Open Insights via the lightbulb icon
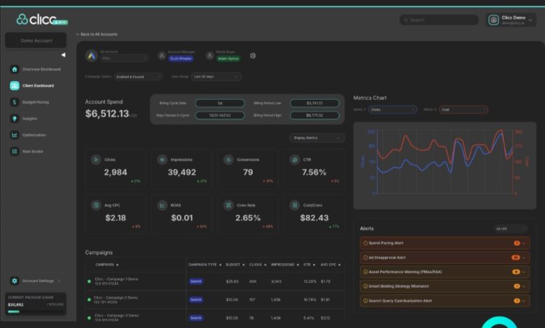 tap(15, 119)
